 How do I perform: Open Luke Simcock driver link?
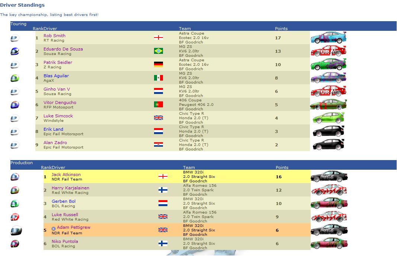[x=58, y=116]
